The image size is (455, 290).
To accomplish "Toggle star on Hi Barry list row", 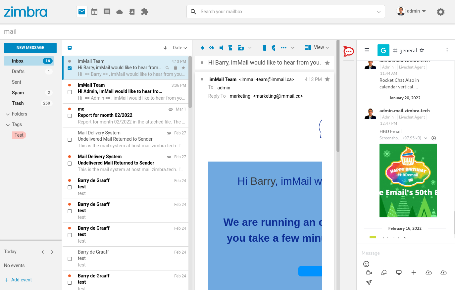I will (183, 68).
